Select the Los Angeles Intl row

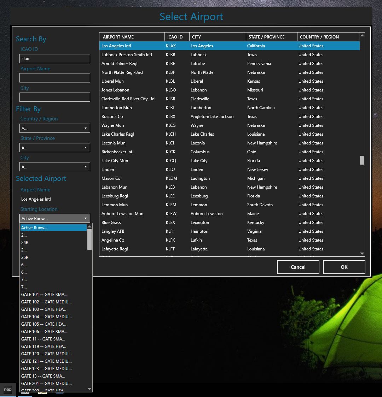coord(230,46)
